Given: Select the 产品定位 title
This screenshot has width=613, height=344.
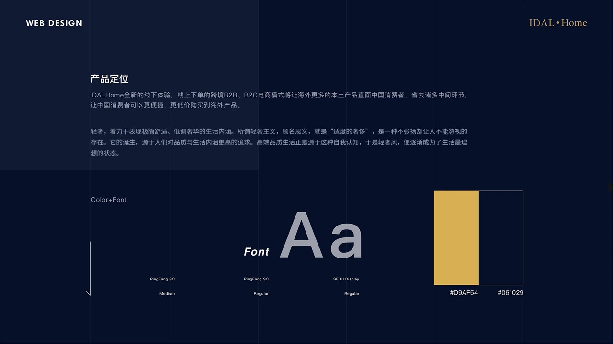Looking at the screenshot, I should (110, 79).
